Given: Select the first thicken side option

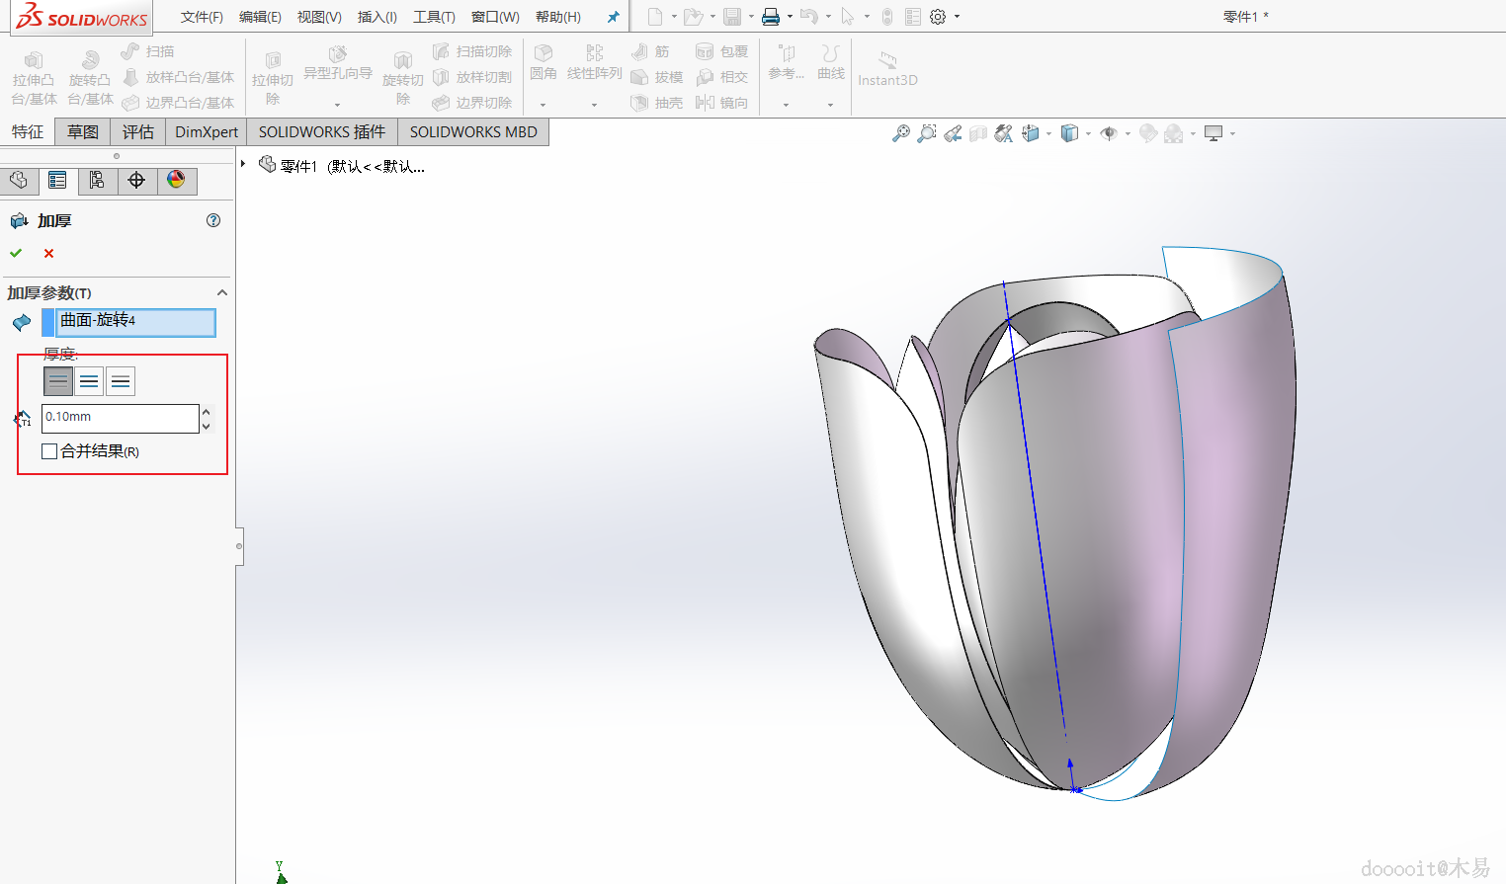Looking at the screenshot, I should pyautogui.click(x=58, y=381).
